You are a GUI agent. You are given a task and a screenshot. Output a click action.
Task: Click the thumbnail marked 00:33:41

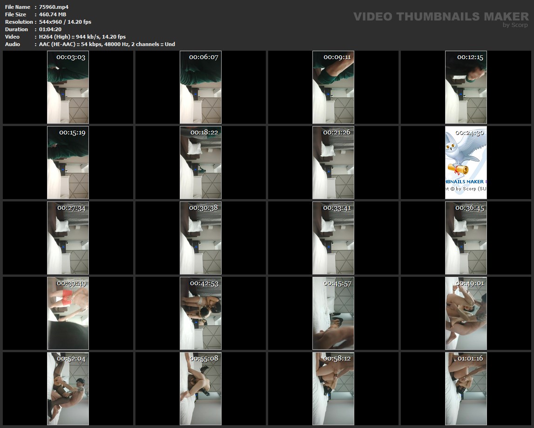click(x=333, y=238)
